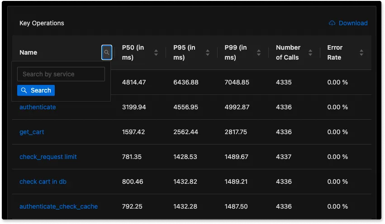
Task: Click the error rate in get_cart row
Action: [x=337, y=132]
